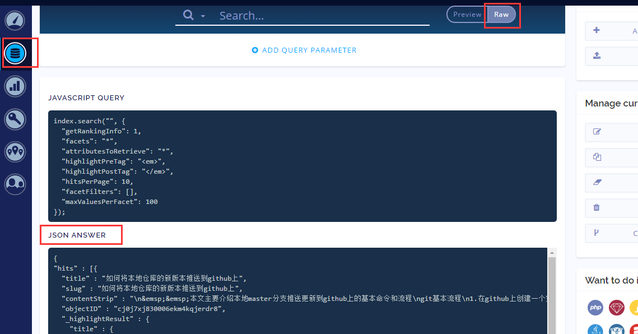Switch to Preview view toggle
This screenshot has width=638, height=334.
pos(467,15)
